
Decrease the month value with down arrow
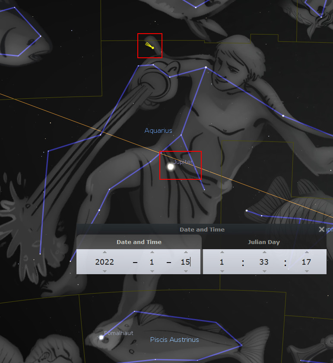(x=152, y=271)
